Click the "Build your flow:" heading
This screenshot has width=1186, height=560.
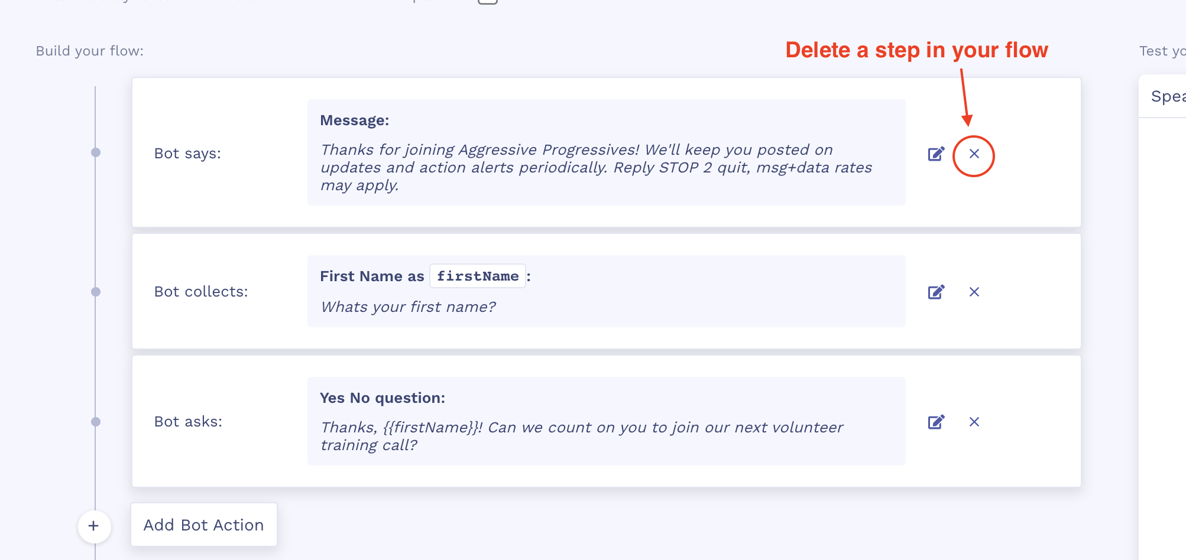coord(90,51)
